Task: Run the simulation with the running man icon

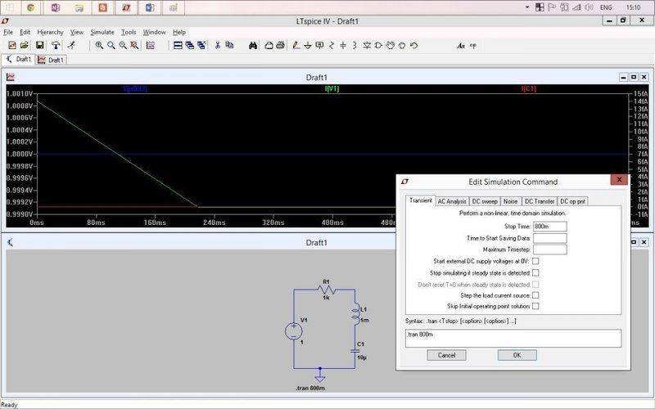Action: pos(71,46)
